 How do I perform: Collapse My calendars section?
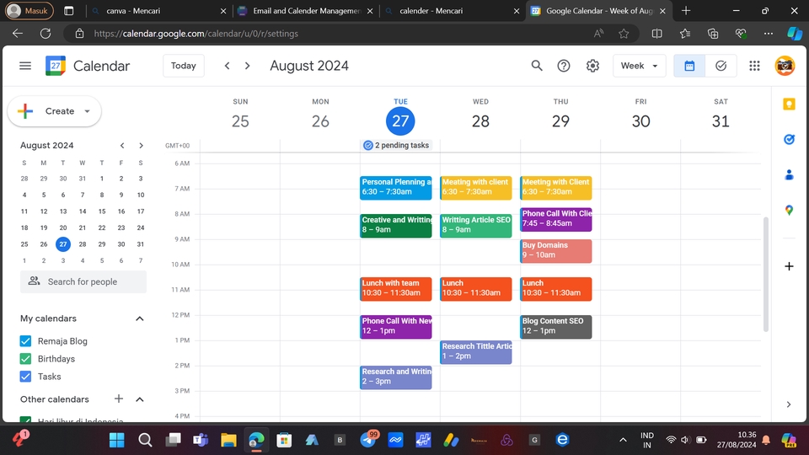139,318
